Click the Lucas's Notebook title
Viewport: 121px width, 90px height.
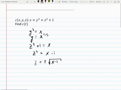(9, 2)
